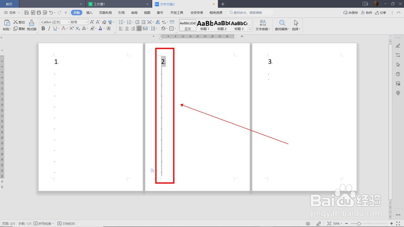Open a new tab with plus button
This screenshot has width=404, height=227.
point(223,4)
